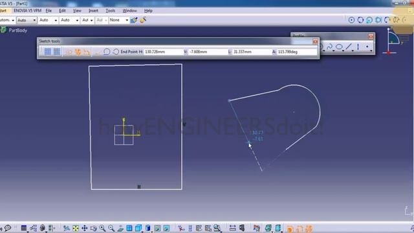Select the Line profile mode icon
Screen dimensions: 414x233
pyautogui.click(x=97, y=52)
